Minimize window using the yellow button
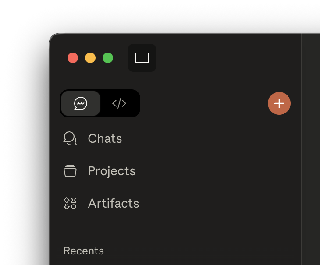 tap(90, 58)
